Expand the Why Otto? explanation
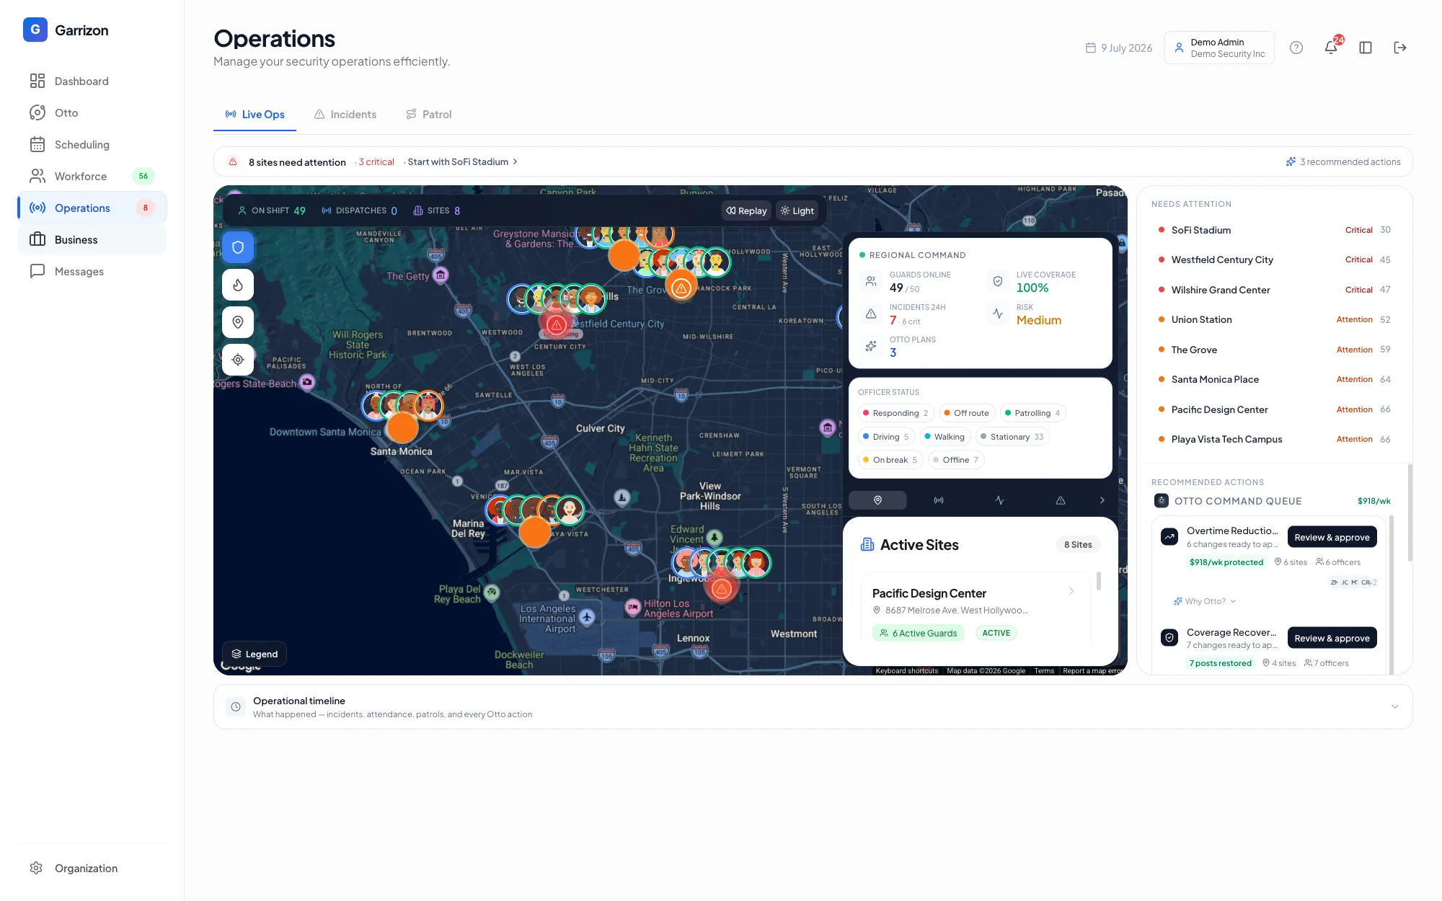 1205,601
